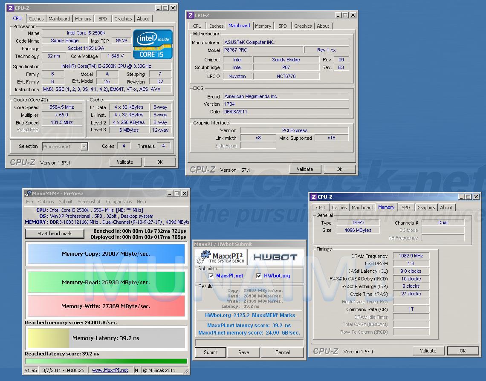
Task: Click Memory-Write red result bar
Action: click(106, 306)
